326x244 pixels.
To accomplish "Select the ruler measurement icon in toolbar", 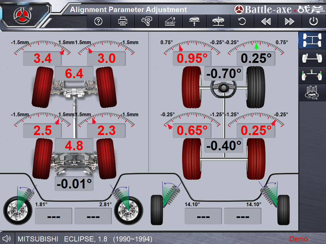I will (x=170, y=22).
